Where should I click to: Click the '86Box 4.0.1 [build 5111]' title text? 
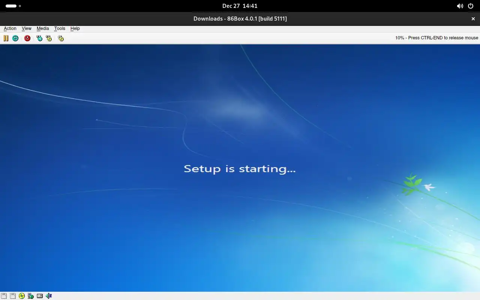point(257,19)
